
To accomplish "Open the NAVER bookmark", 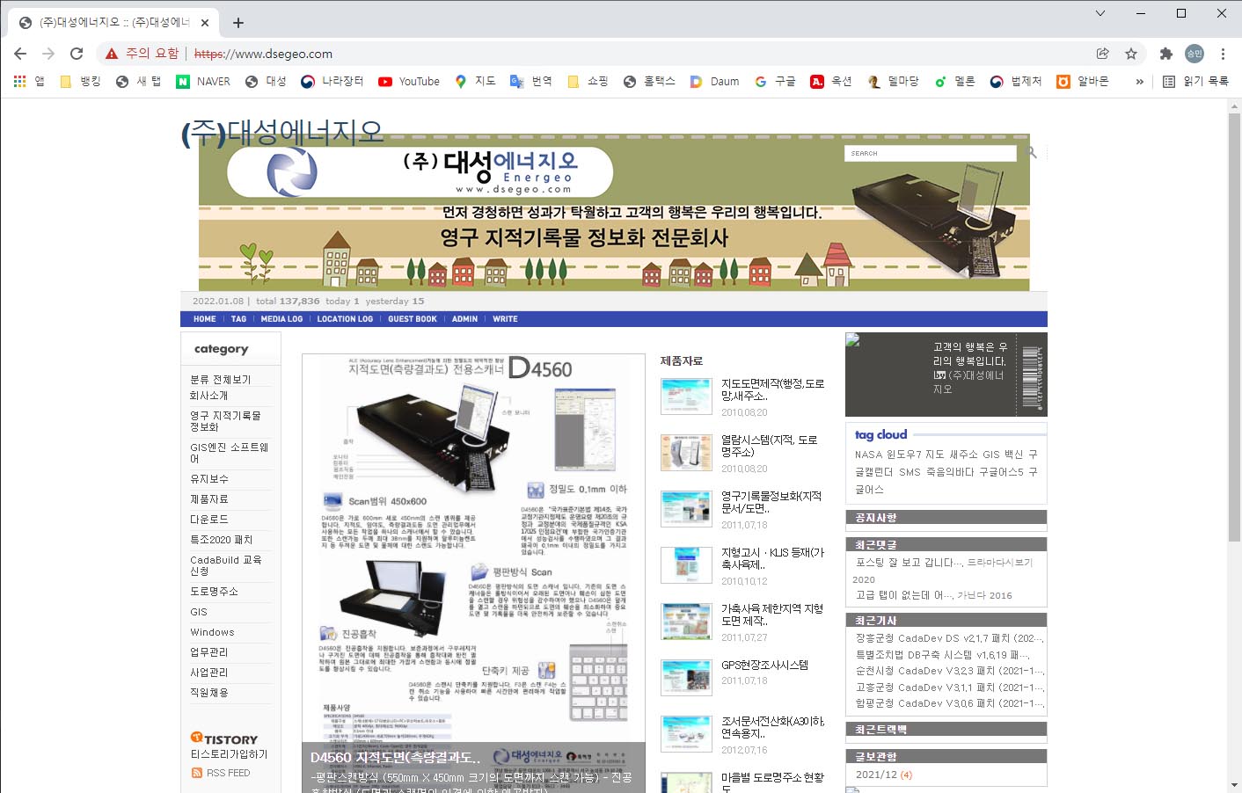I will [203, 81].
